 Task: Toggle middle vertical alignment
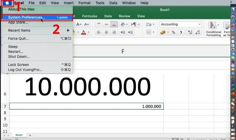(x=106, y=24)
